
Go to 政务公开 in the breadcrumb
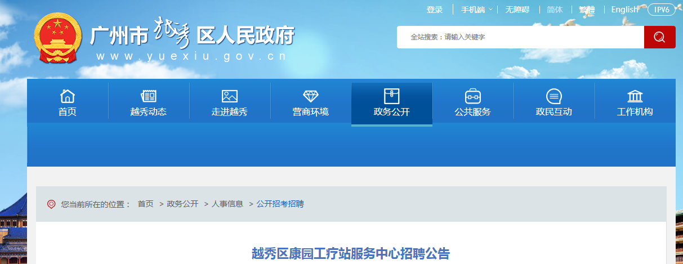[x=182, y=204]
